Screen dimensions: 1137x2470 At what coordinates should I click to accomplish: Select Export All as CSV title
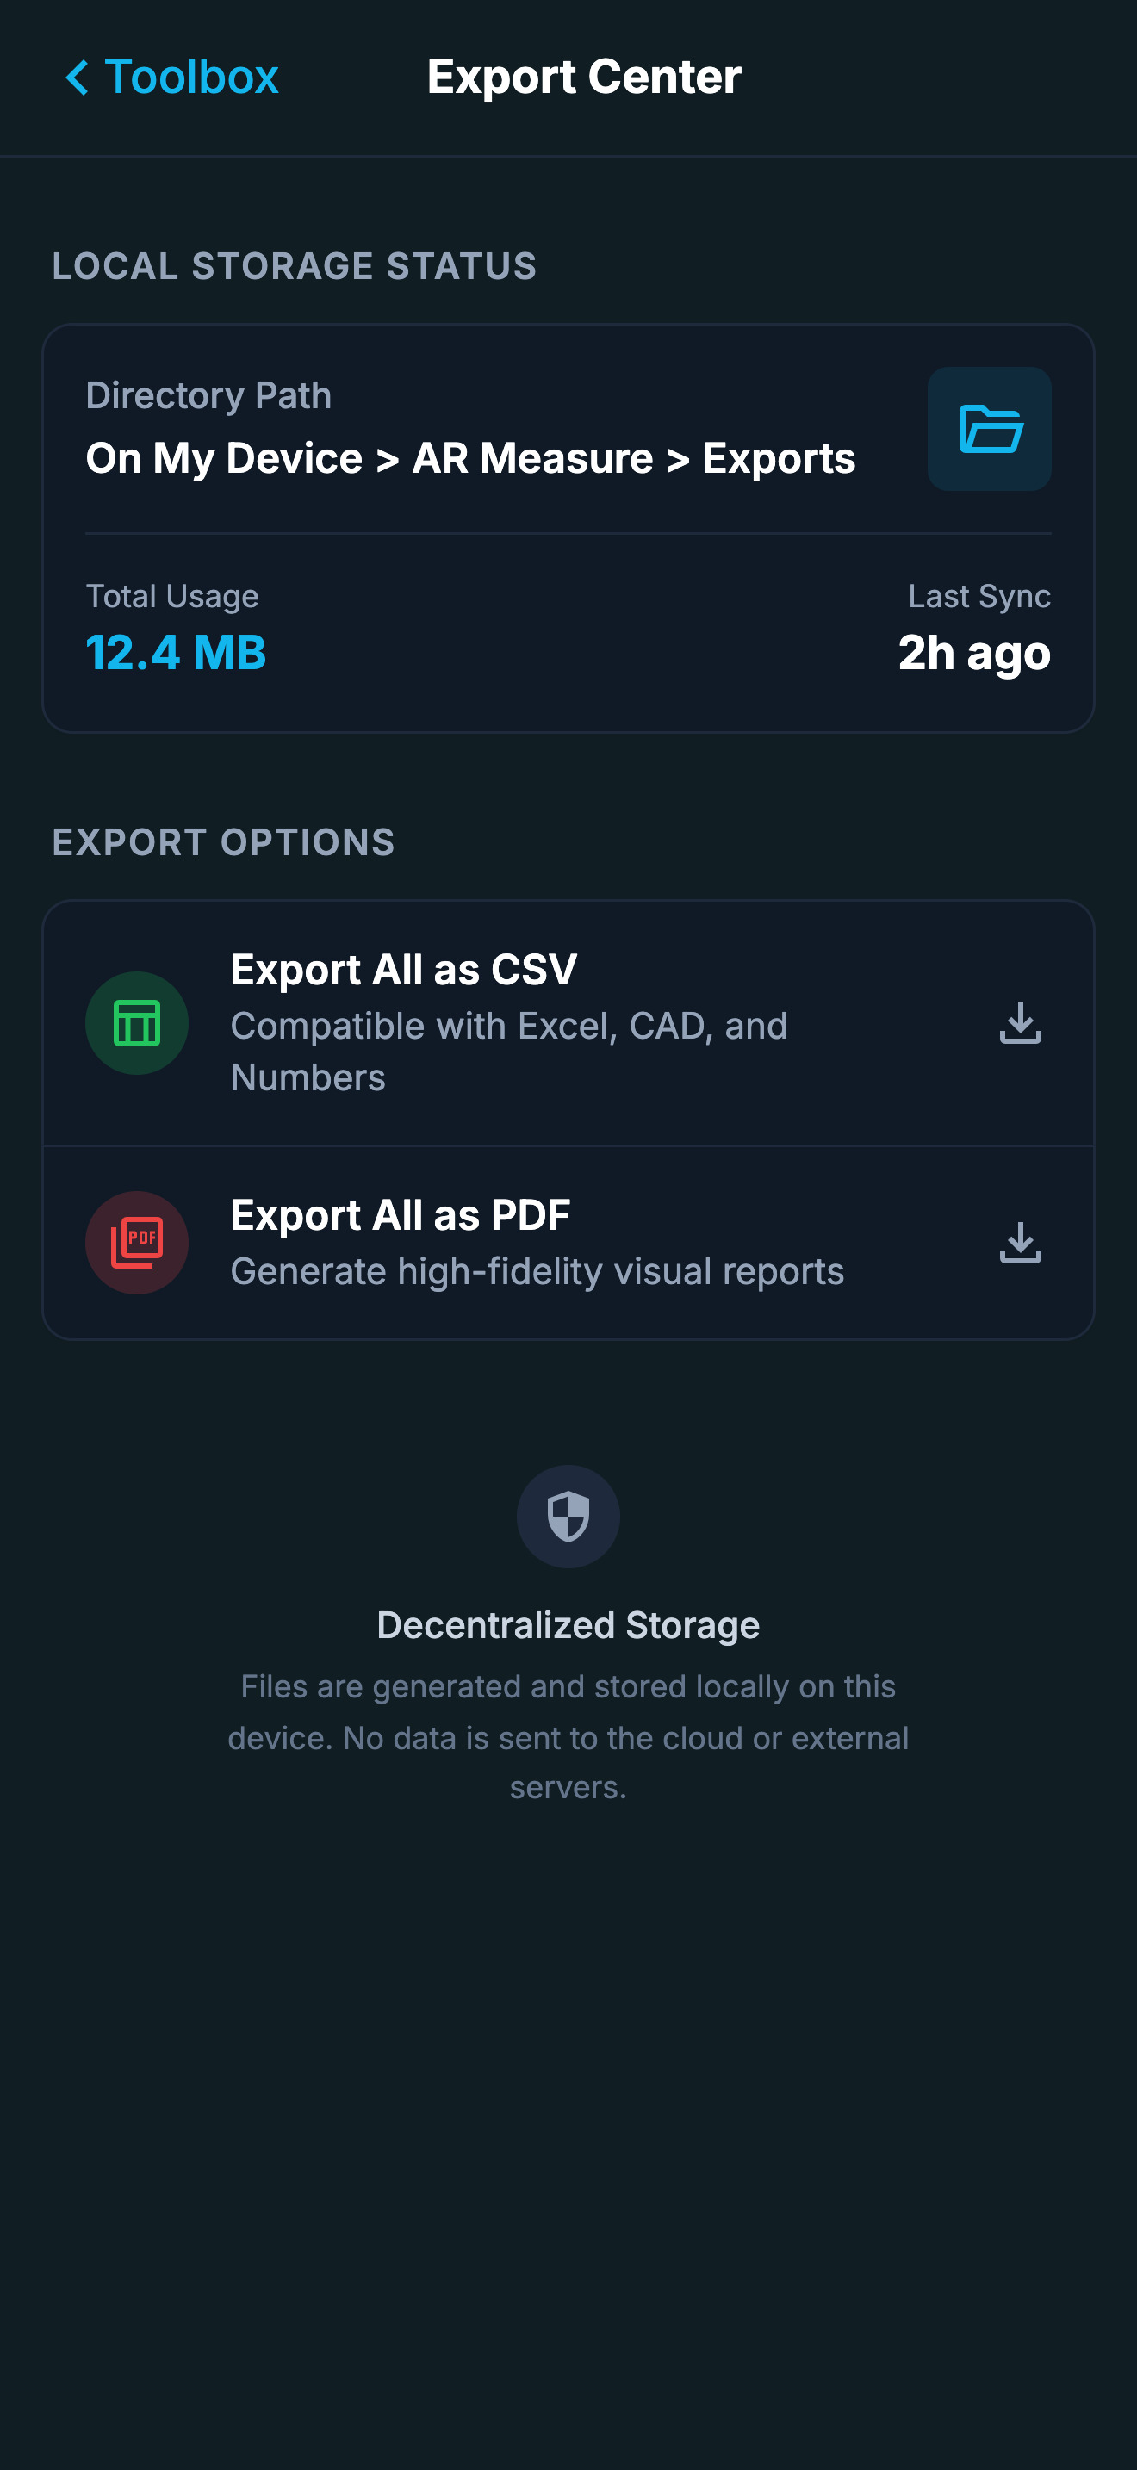click(404, 970)
